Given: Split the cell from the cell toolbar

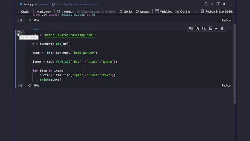Looking at the screenshot, I should click(211, 28).
